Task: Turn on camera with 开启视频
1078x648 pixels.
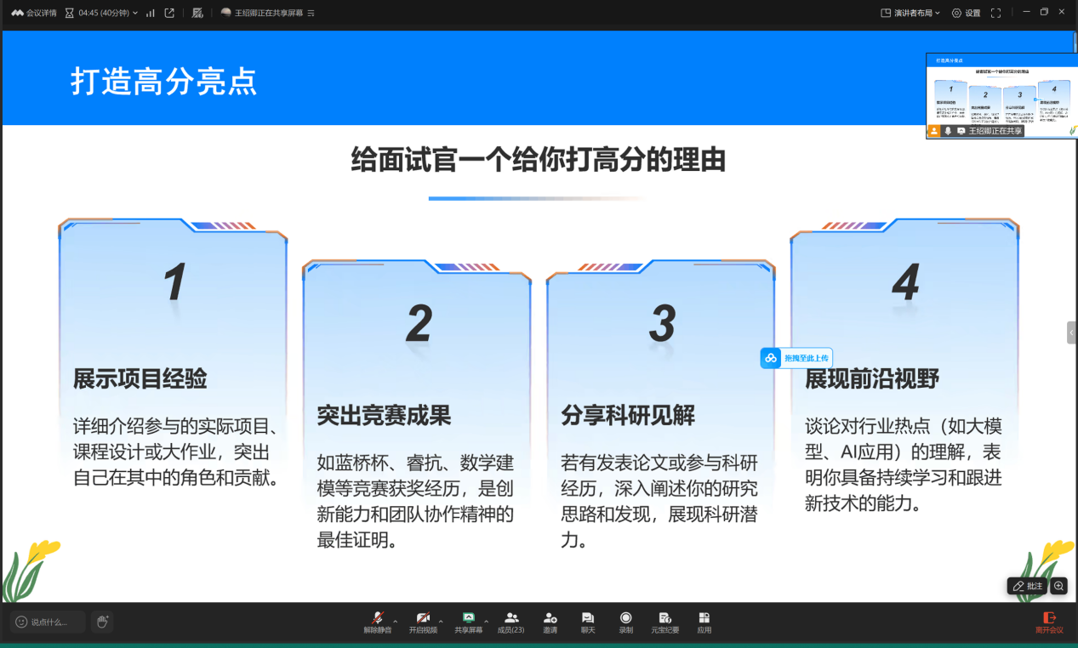Action: pyautogui.click(x=422, y=622)
